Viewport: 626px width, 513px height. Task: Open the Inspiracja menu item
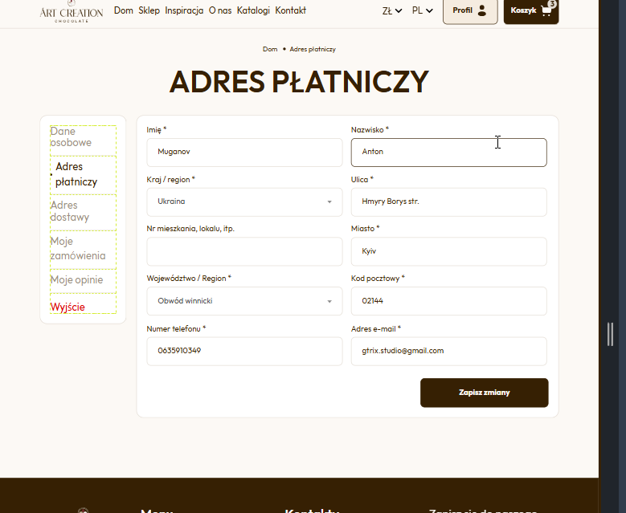click(184, 10)
